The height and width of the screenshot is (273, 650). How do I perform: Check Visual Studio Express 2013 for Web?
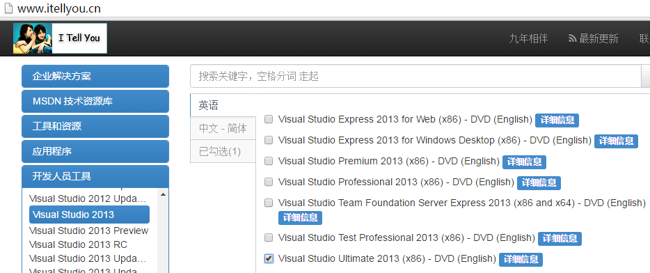[x=269, y=120]
